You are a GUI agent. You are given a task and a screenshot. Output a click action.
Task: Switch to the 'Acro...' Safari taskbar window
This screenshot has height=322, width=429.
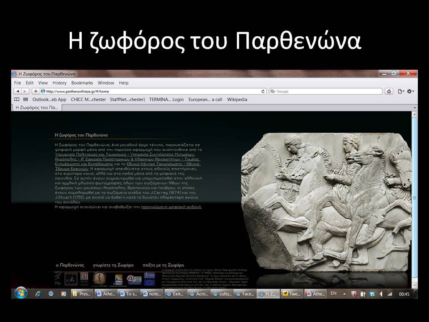pyautogui.click(x=199, y=294)
